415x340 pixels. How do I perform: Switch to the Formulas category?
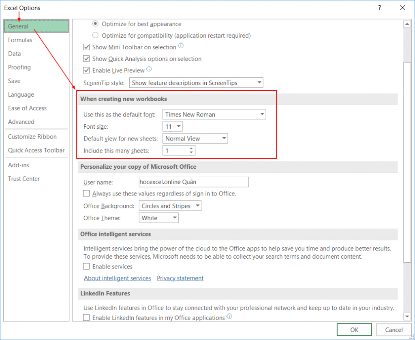(20, 40)
